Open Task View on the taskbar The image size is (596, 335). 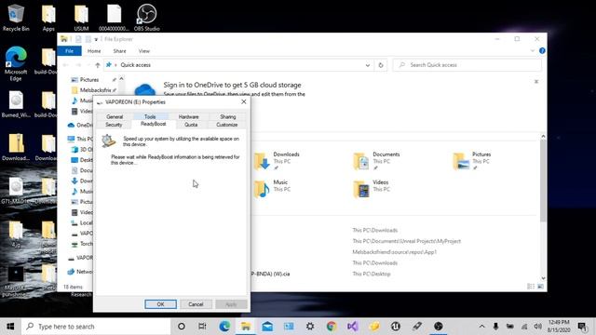pyautogui.click(x=202, y=327)
